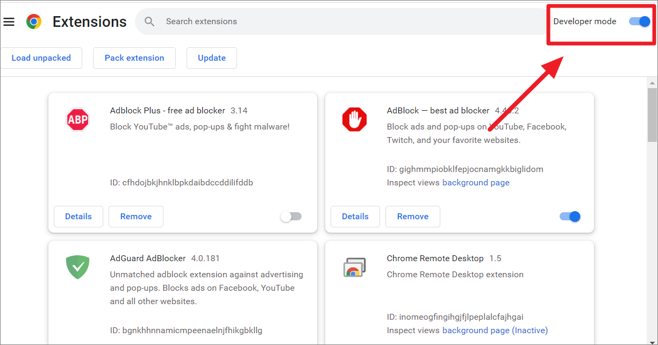Enable the Adblock Plus extension toggle

click(291, 217)
